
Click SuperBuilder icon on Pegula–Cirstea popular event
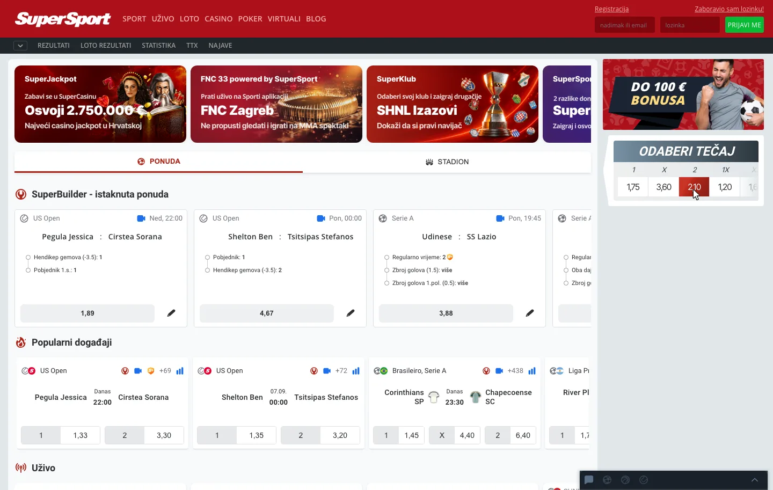[x=125, y=371]
